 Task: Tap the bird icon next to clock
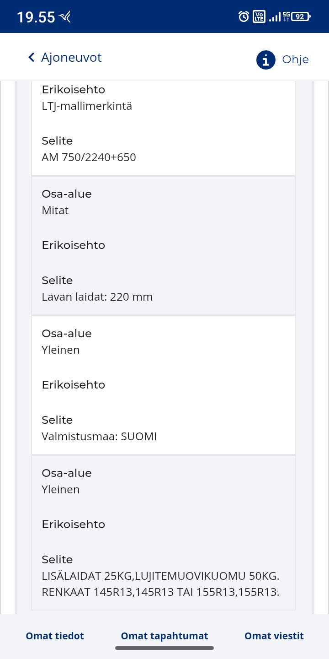pyautogui.click(x=65, y=17)
